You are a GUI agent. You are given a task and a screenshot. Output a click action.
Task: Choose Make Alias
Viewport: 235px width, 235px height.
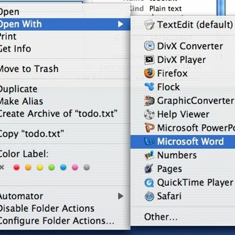(x=65, y=101)
